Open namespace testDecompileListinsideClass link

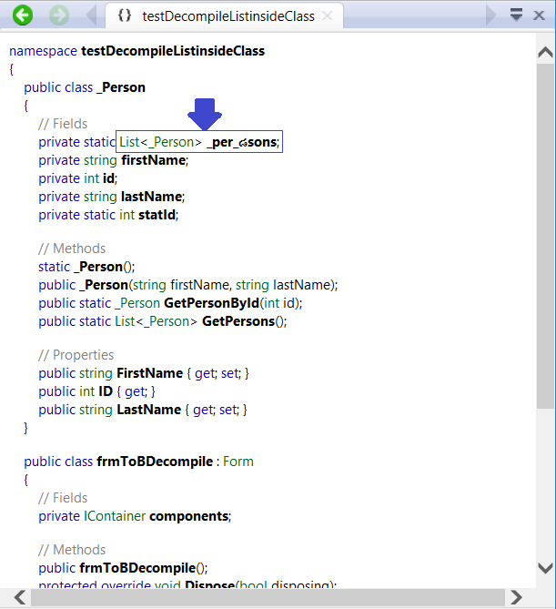[x=173, y=51]
